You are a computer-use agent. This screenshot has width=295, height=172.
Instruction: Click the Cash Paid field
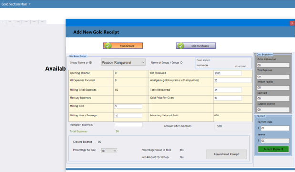point(273,98)
